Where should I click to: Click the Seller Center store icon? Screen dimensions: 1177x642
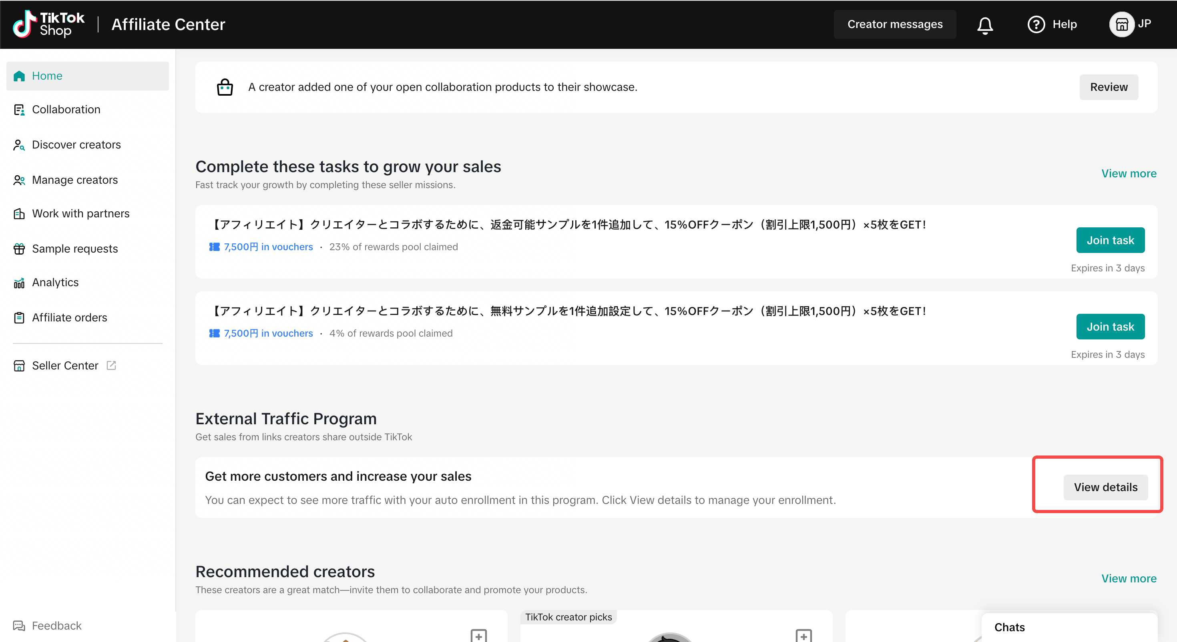pos(19,365)
